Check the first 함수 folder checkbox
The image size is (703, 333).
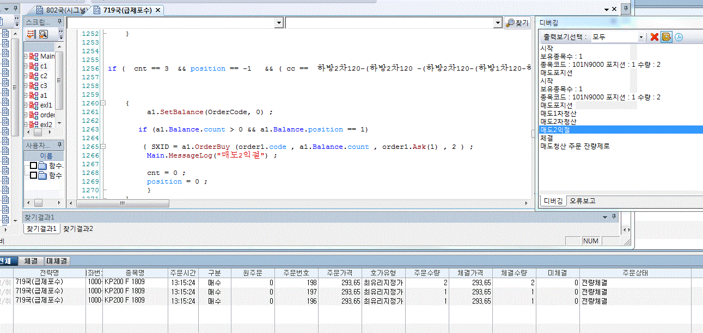point(33,166)
